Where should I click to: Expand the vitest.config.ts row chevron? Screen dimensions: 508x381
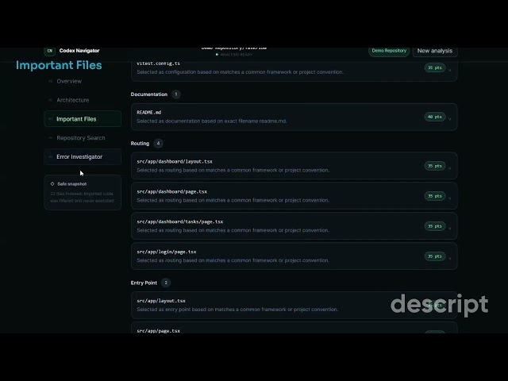tap(450, 70)
